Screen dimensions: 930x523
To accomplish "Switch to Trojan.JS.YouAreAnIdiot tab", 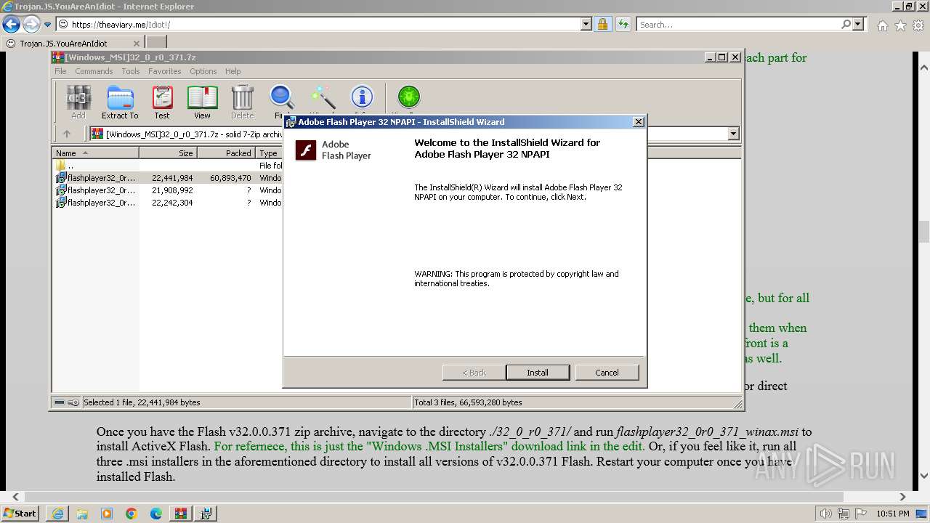I will pyautogui.click(x=73, y=43).
